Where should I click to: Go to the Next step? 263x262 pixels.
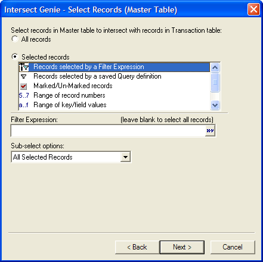tap(182, 247)
